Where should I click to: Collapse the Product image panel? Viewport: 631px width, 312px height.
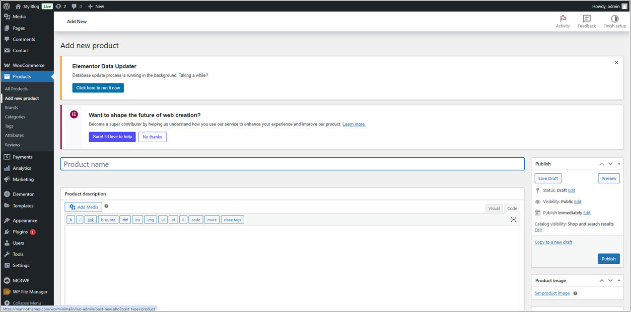pyautogui.click(x=619, y=280)
